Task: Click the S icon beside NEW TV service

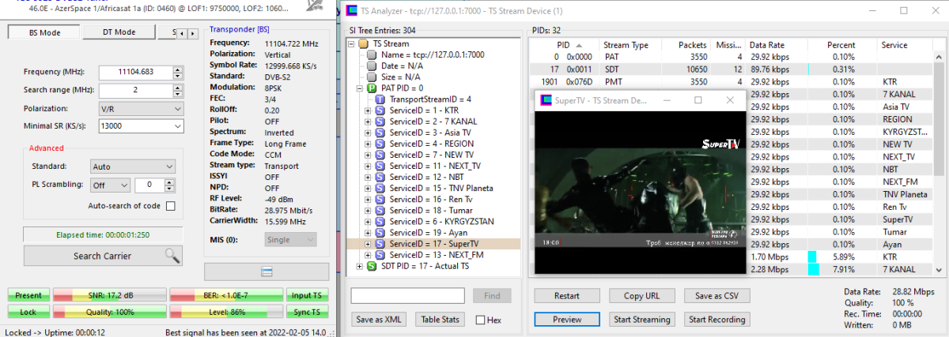Action: point(380,155)
